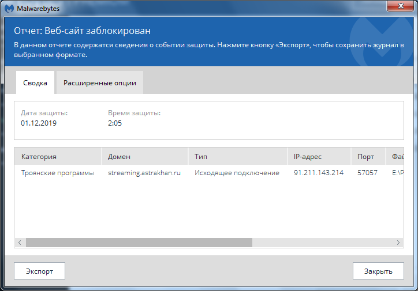
Task: Click the left arrow of horizontal scrollbar
Action: [x=20, y=243]
